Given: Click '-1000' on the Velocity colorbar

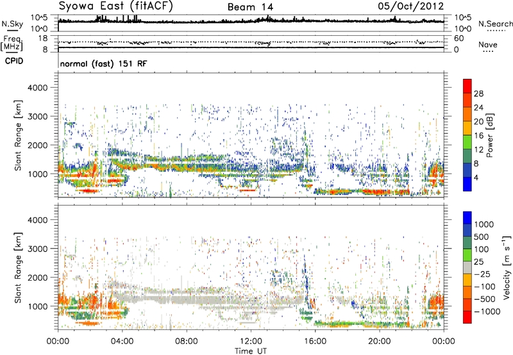Looking at the screenshot, I should (x=487, y=311).
